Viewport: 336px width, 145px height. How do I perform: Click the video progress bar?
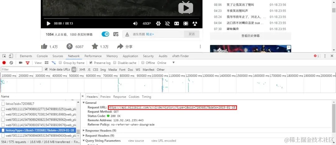pyautogui.click(x=122, y=18)
